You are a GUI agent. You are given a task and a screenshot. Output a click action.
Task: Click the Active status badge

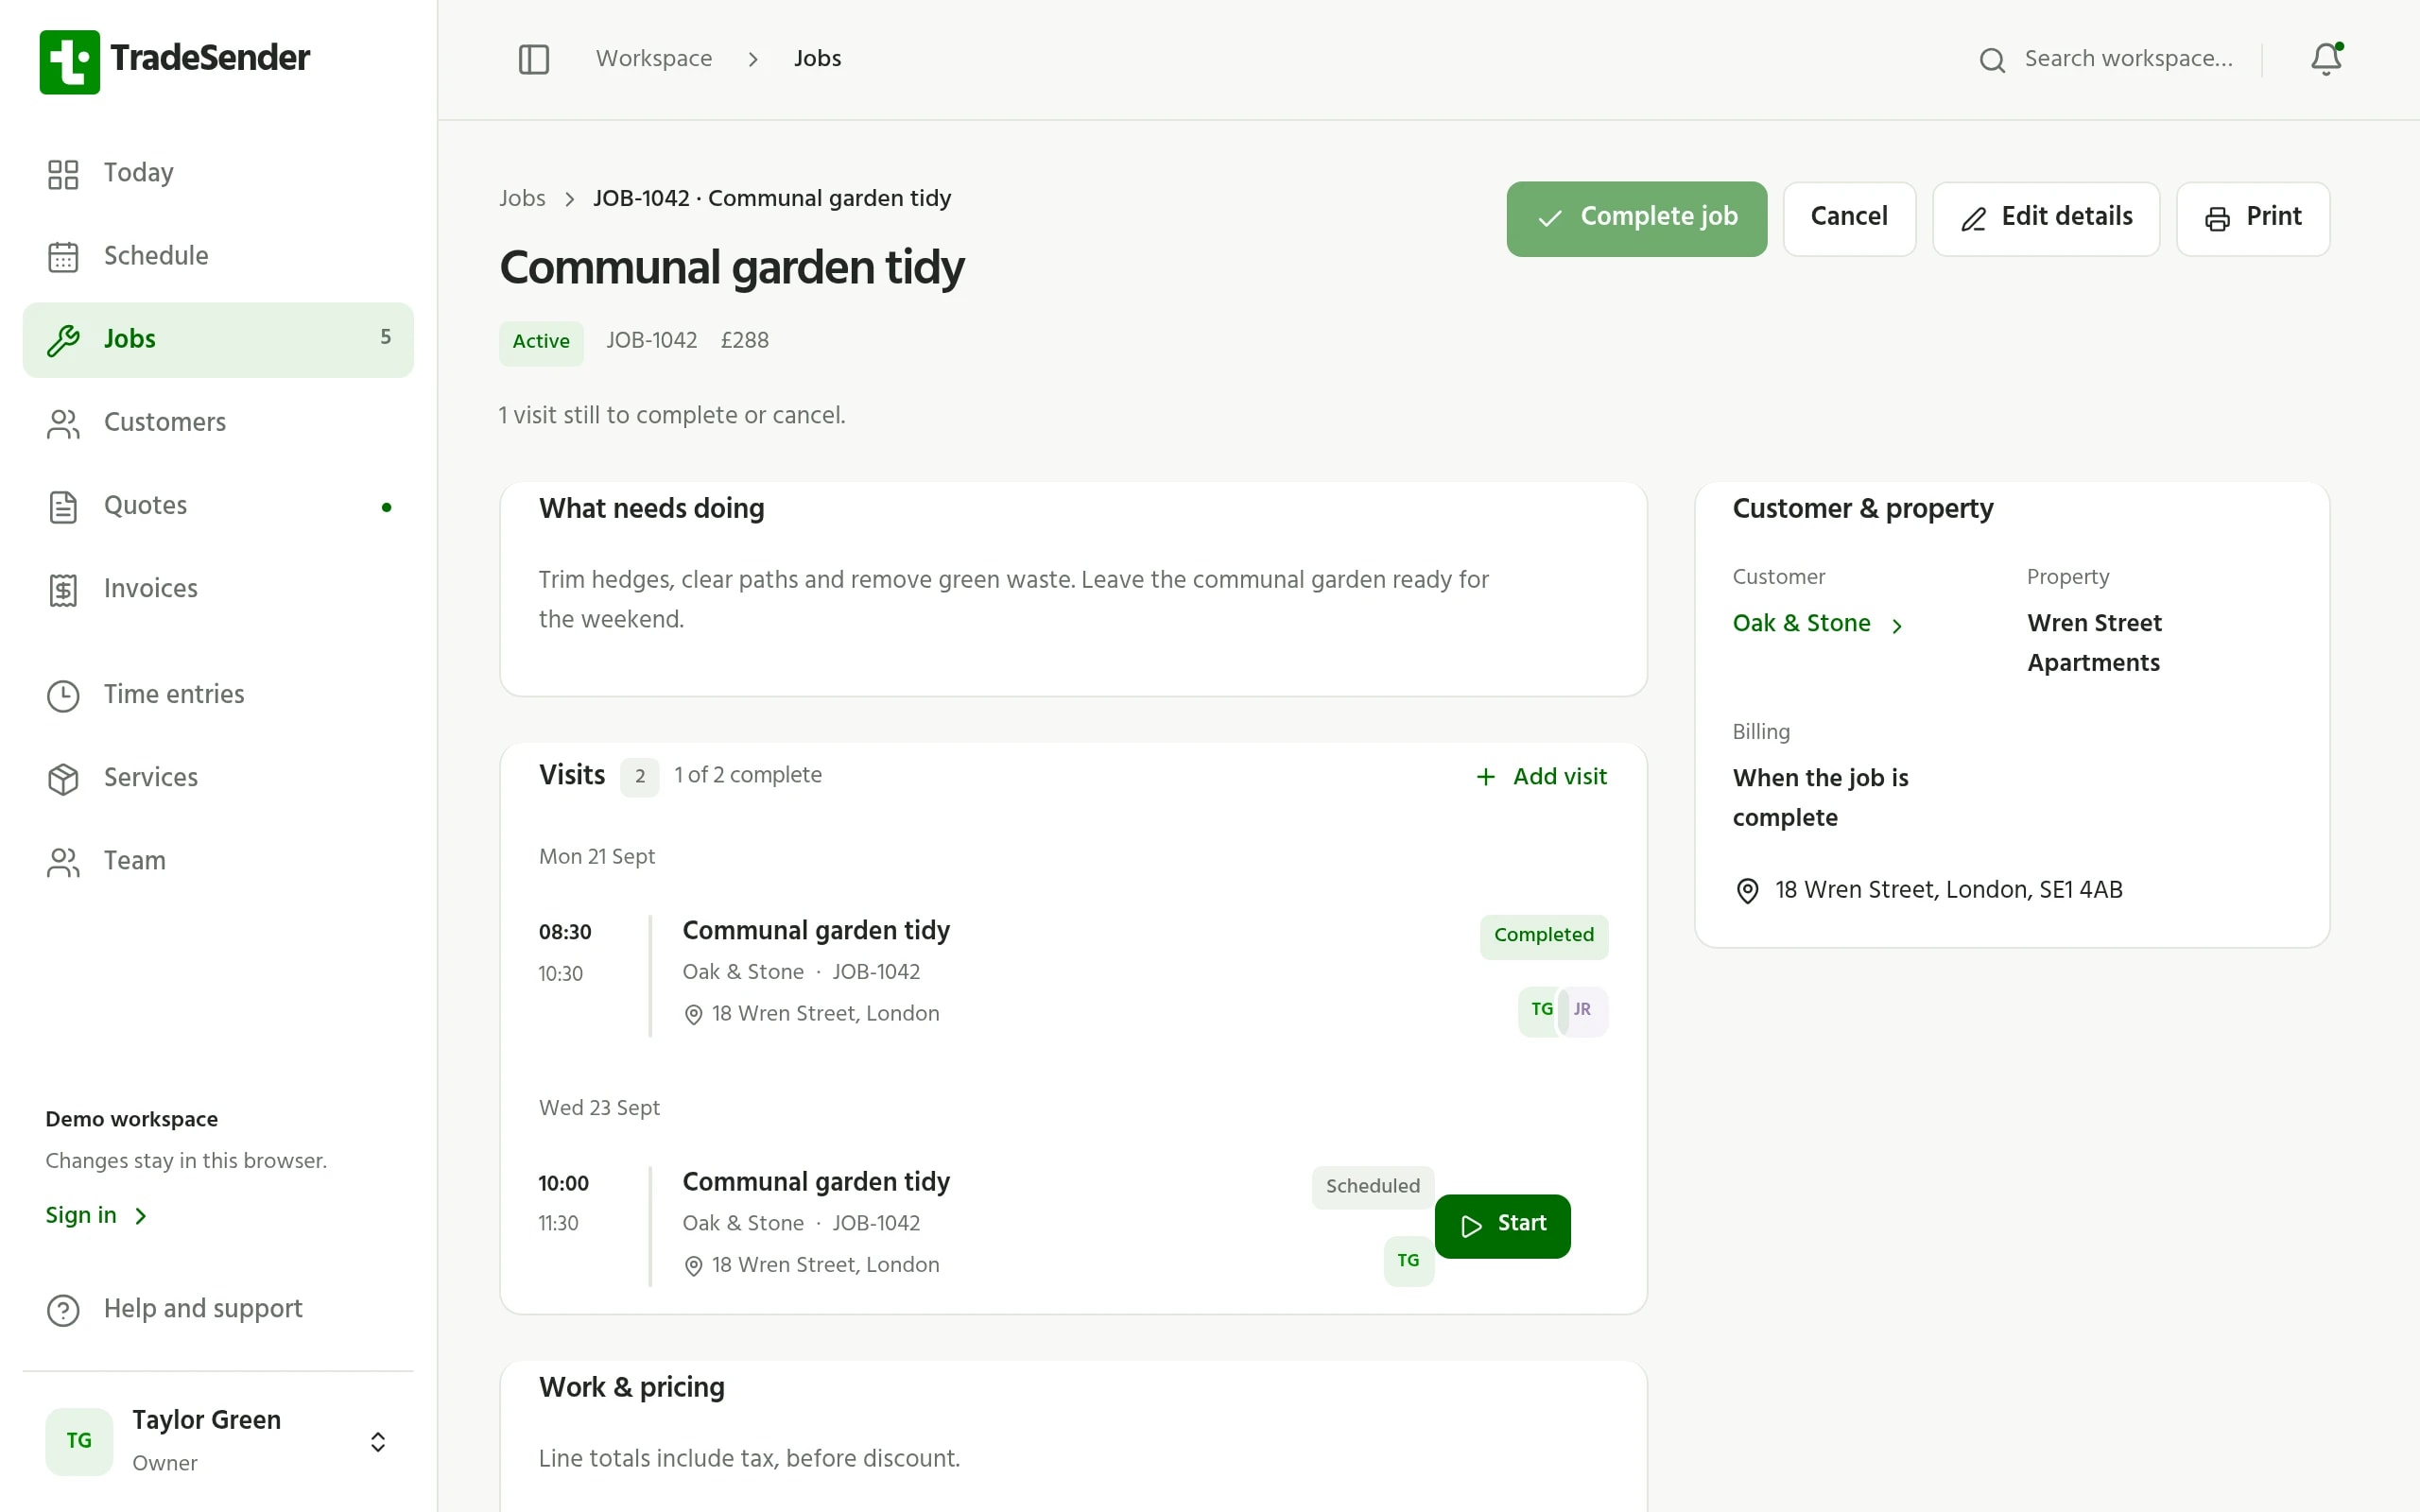pos(541,342)
